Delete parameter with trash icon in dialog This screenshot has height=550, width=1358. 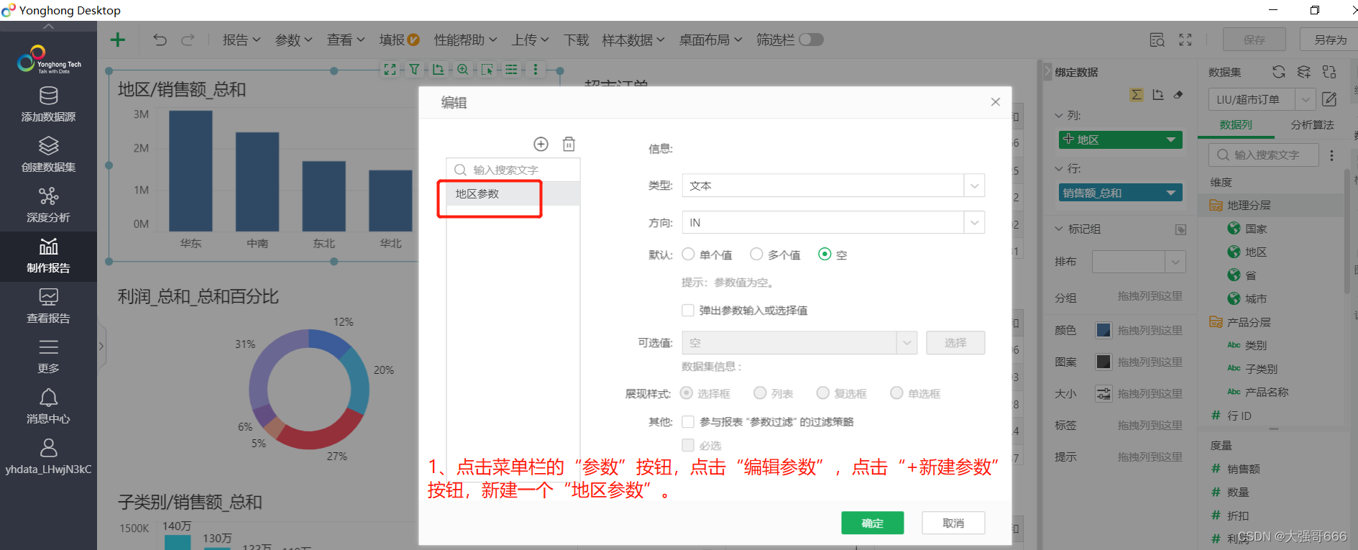tap(569, 144)
